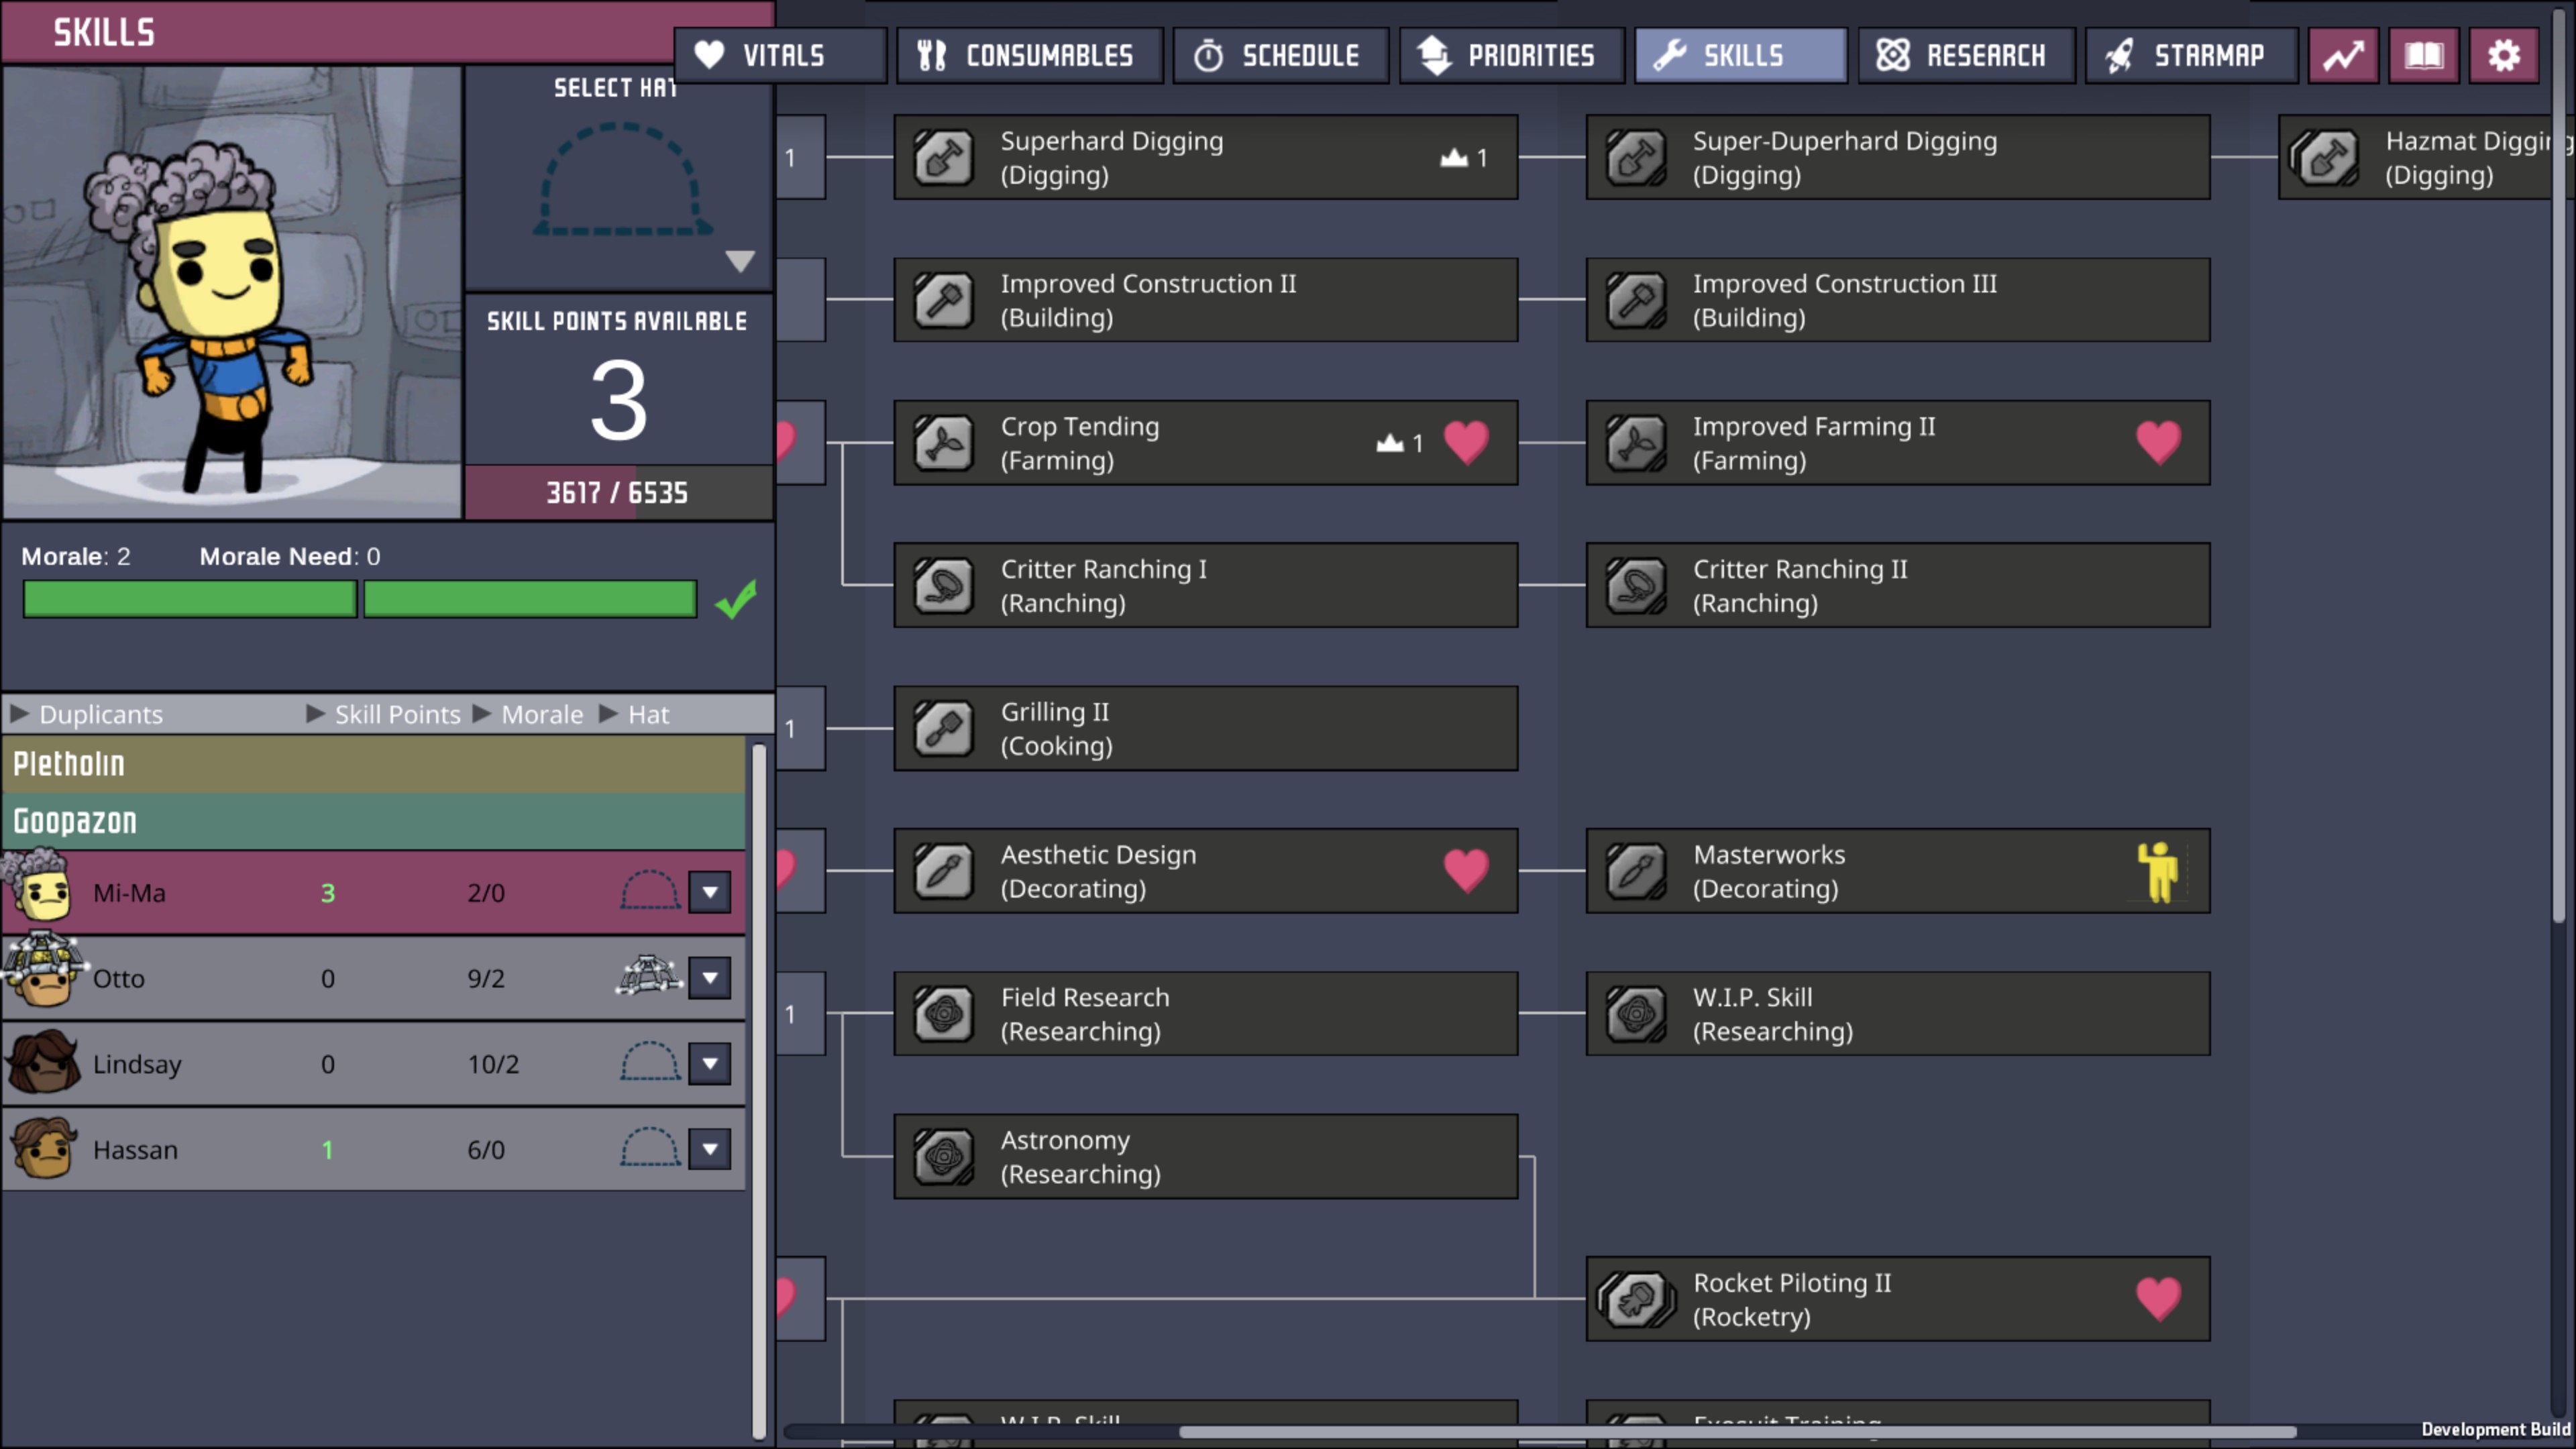The height and width of the screenshot is (1449, 2576).
Task: Click the W.I.P. Skill researching icon
Action: (x=1636, y=1014)
